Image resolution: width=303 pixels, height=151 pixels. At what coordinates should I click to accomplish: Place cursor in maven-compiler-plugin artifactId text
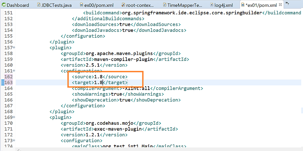pos(123,59)
